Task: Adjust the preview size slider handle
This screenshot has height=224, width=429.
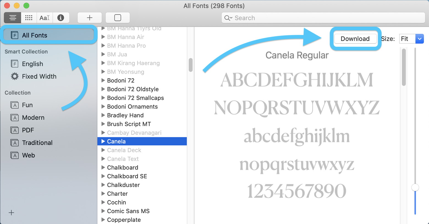Action: coord(415,188)
